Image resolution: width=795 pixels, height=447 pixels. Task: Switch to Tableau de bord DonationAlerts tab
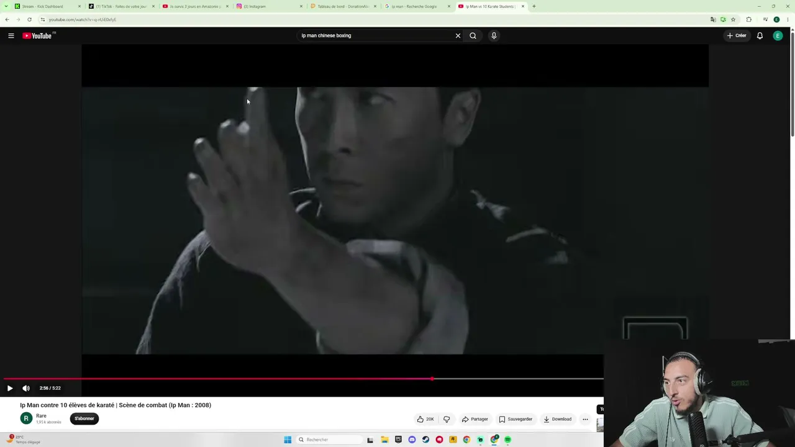(343, 6)
